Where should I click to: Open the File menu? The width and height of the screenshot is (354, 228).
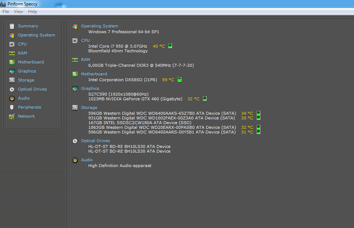point(6,12)
